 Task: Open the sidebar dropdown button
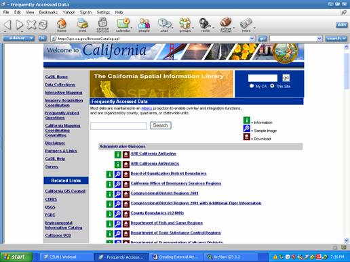coord(19,38)
